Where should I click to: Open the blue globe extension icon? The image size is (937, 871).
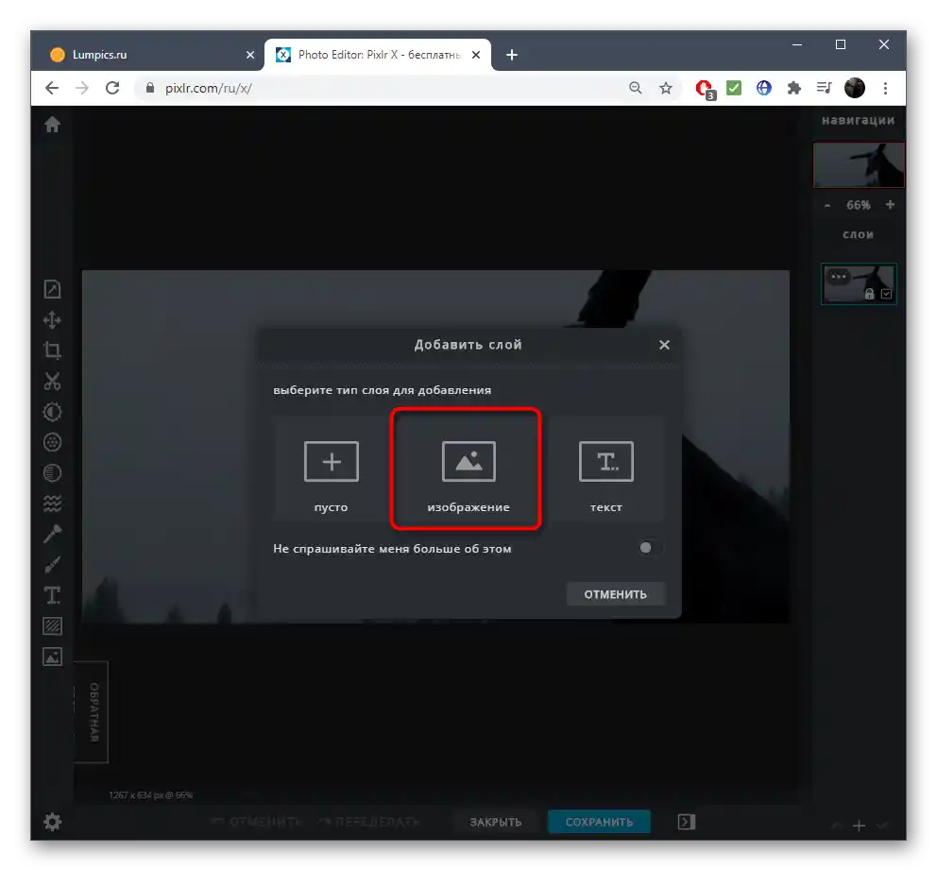[764, 88]
